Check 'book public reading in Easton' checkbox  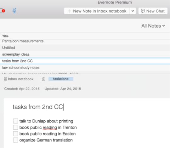[x=15, y=134]
